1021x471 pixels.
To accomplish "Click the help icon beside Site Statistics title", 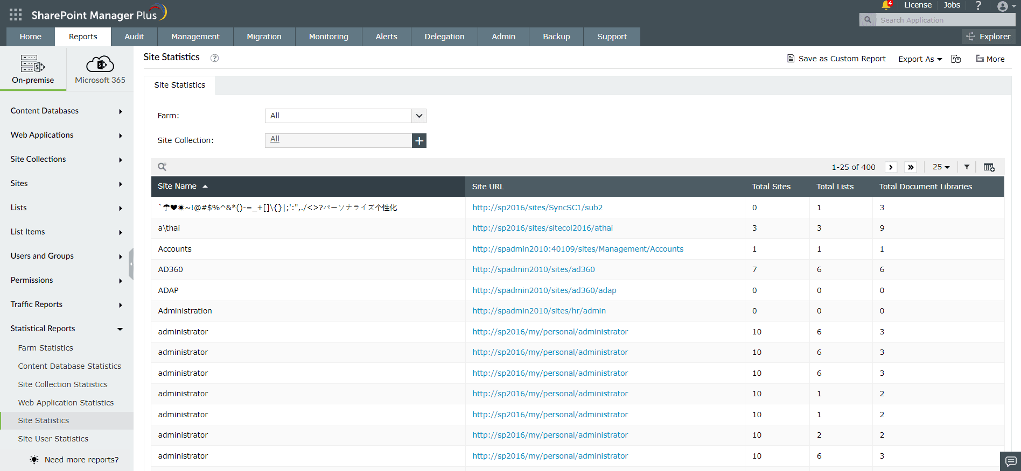I will coord(214,58).
